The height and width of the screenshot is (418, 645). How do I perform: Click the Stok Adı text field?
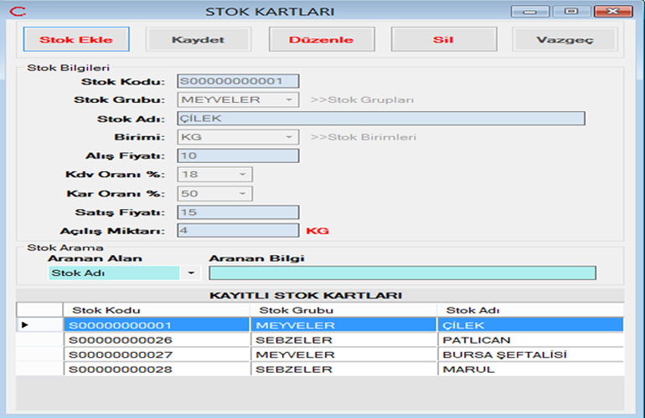381,118
